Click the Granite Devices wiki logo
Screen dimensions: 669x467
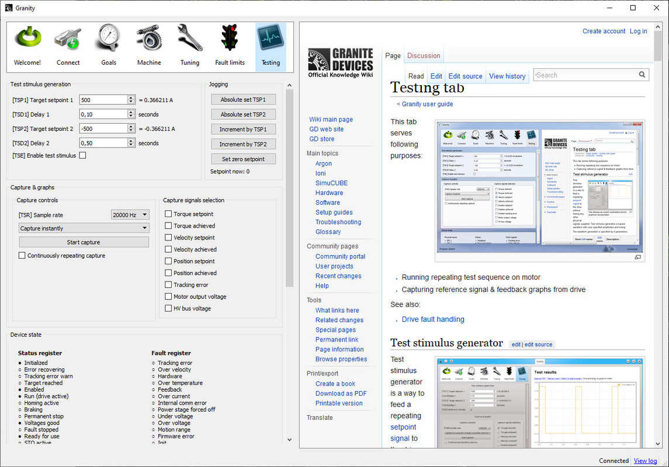[341, 63]
